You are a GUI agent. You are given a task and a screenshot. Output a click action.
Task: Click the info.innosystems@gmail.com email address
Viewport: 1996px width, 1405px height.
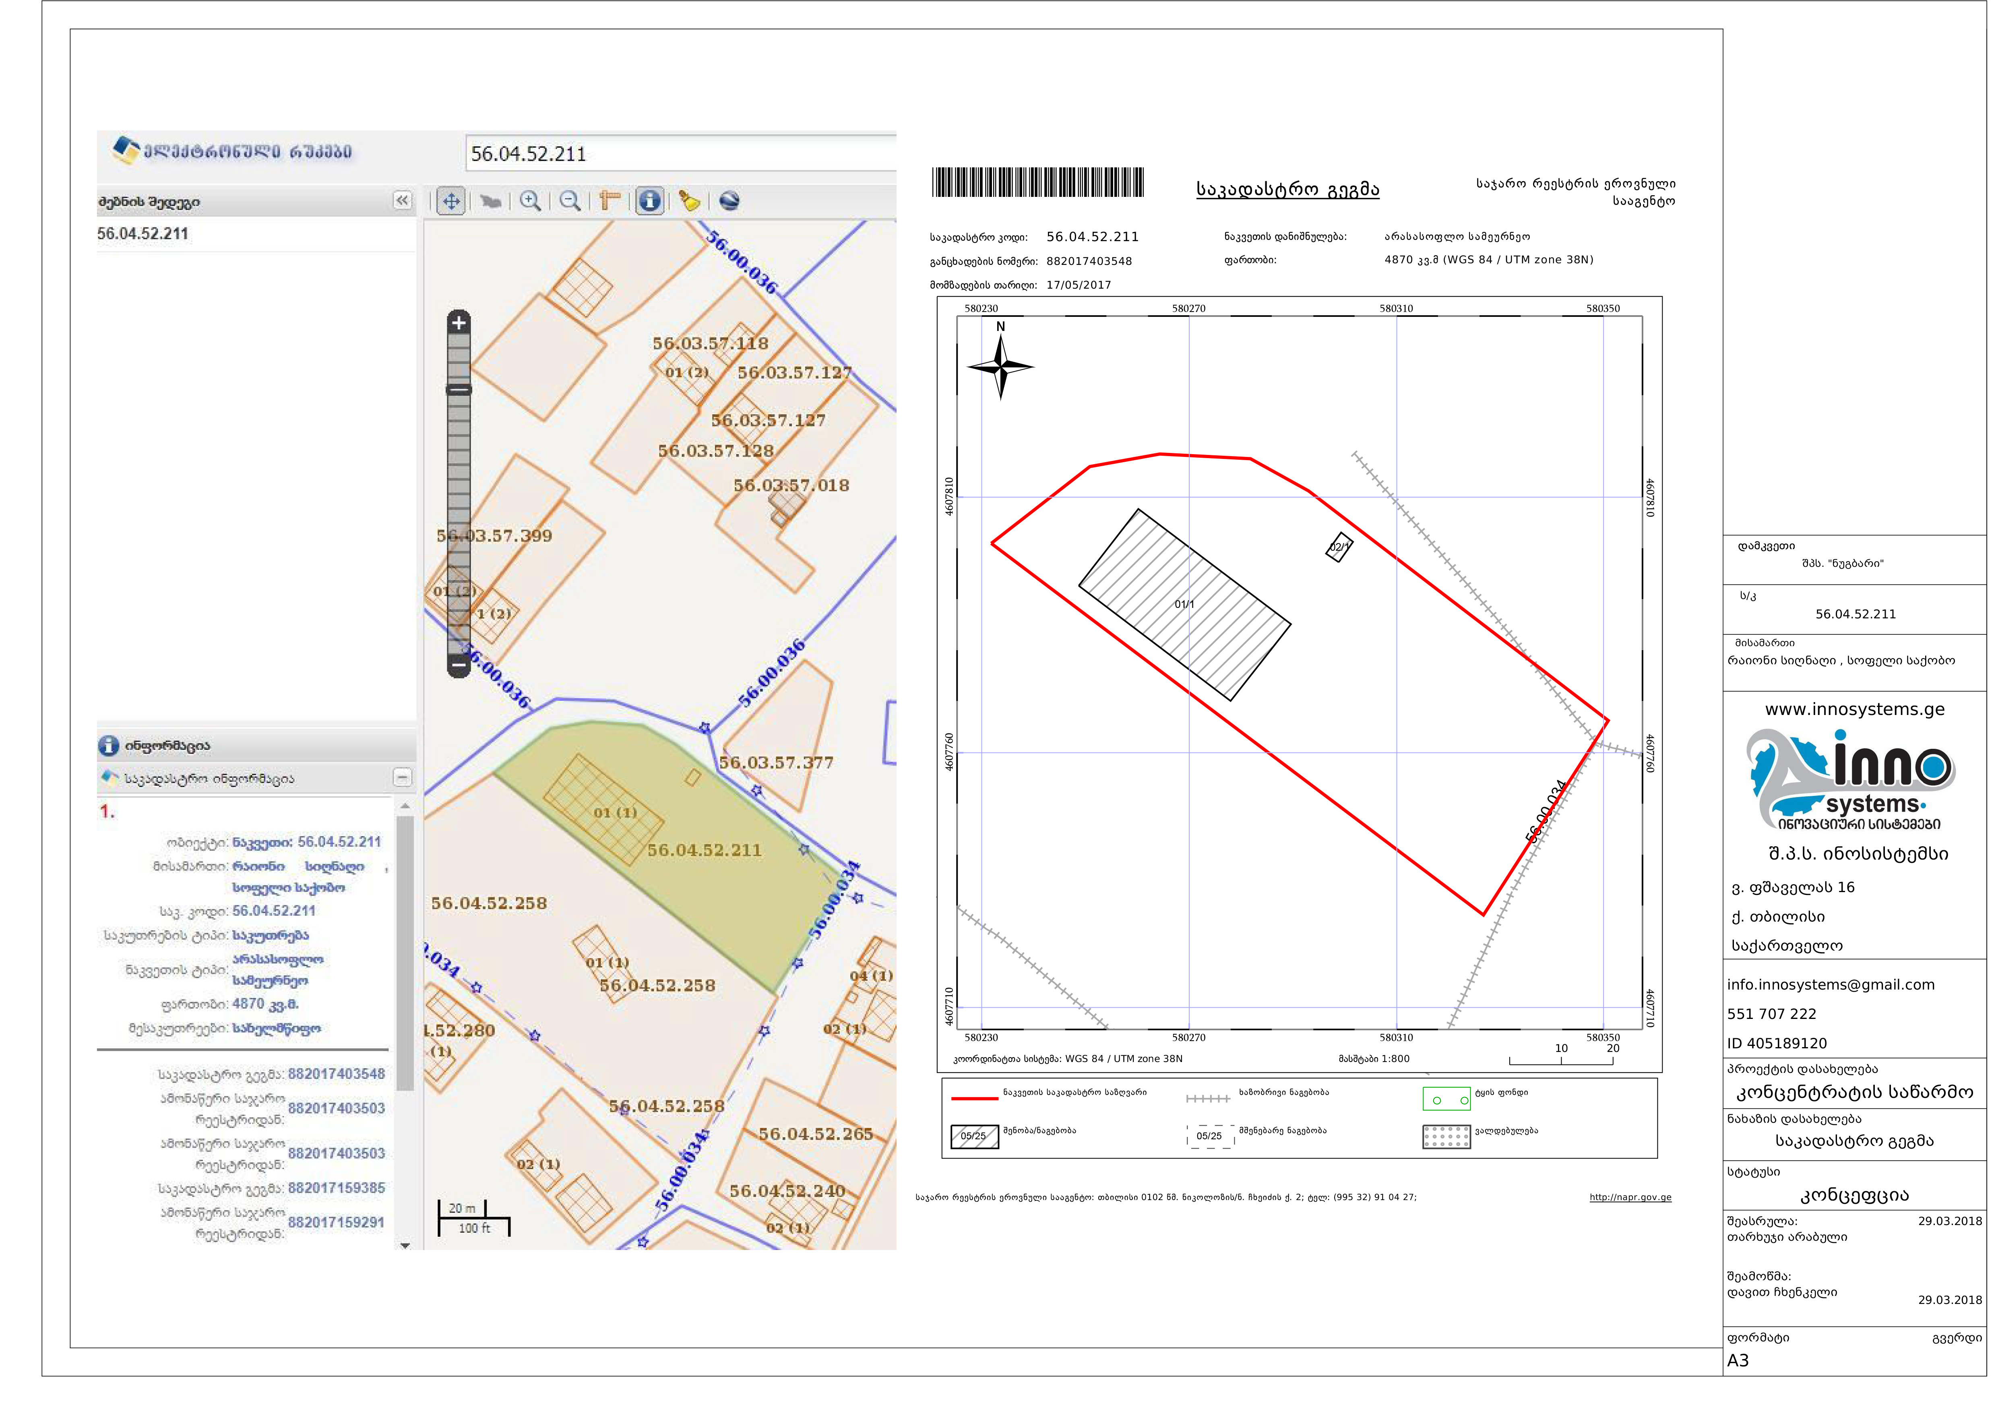(x=1831, y=985)
